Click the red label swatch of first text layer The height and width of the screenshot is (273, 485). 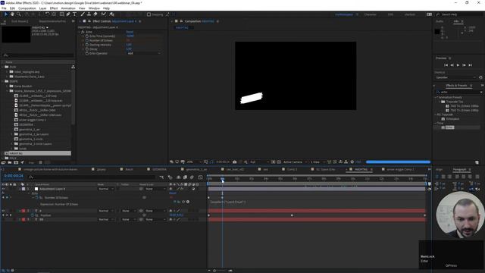click(23, 211)
